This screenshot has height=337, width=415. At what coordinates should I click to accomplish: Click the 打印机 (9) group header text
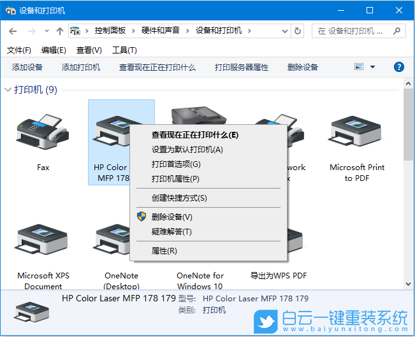(36, 90)
